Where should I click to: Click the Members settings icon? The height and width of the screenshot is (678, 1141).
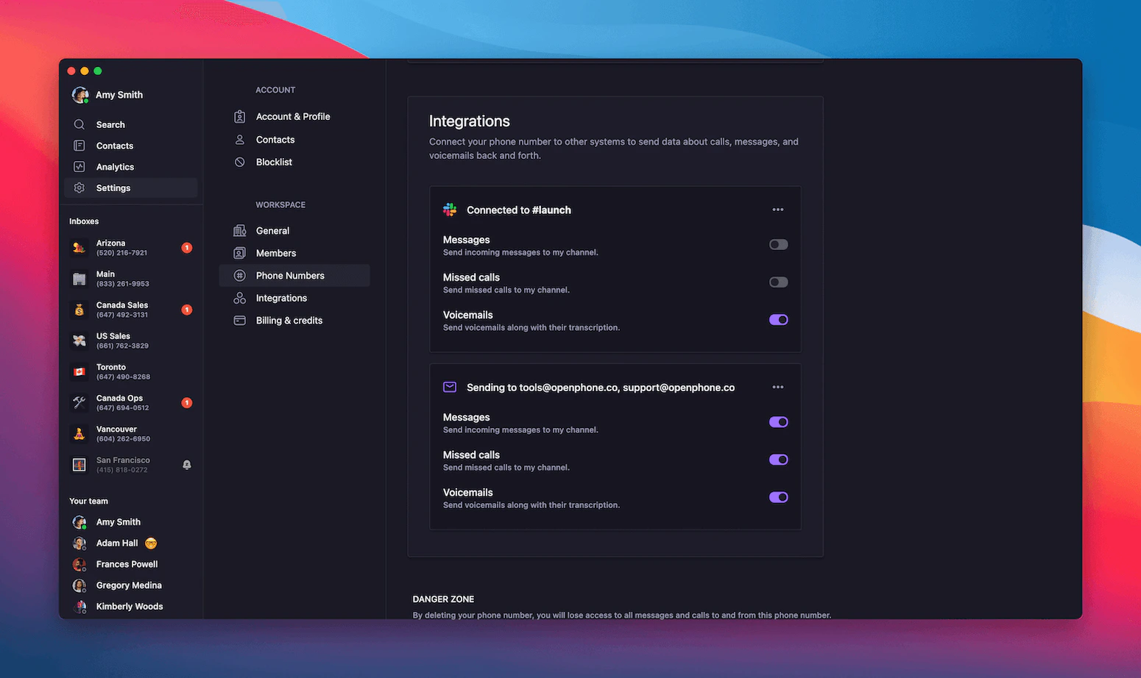(239, 253)
